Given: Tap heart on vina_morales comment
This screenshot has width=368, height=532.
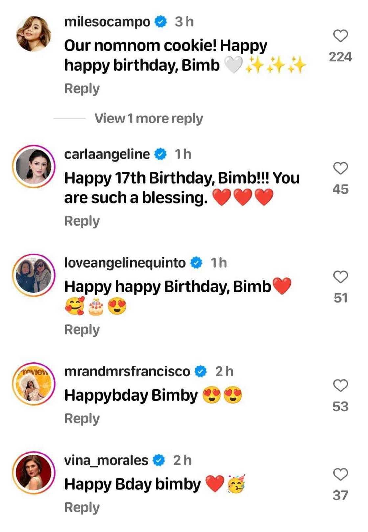Looking at the screenshot, I should point(340,475).
